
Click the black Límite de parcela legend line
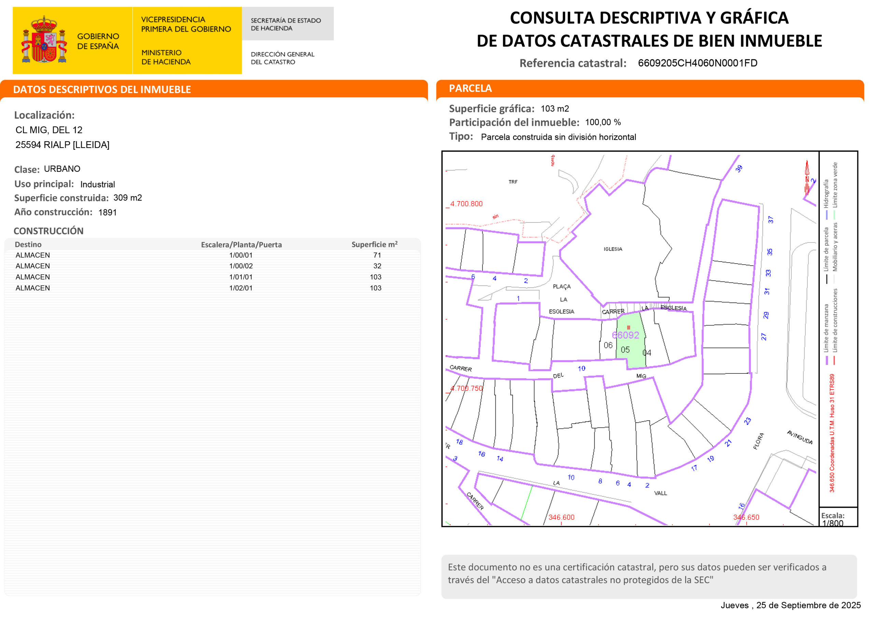(827, 279)
